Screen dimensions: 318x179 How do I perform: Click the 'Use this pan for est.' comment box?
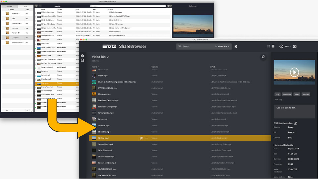click(x=294, y=111)
